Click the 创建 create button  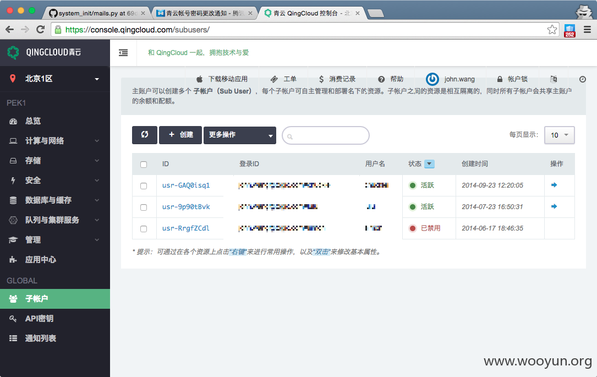click(x=180, y=135)
